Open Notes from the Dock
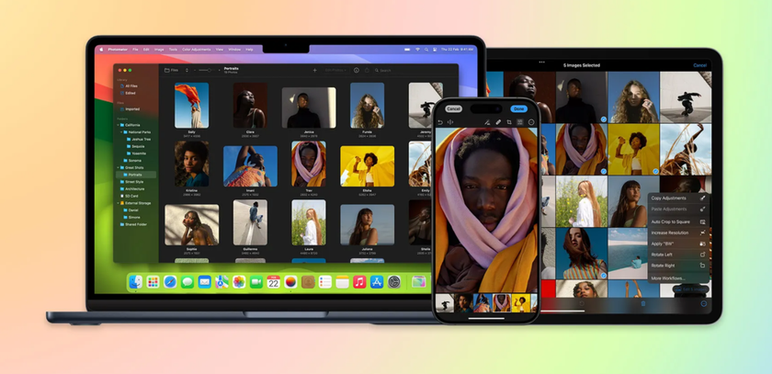 (x=342, y=282)
